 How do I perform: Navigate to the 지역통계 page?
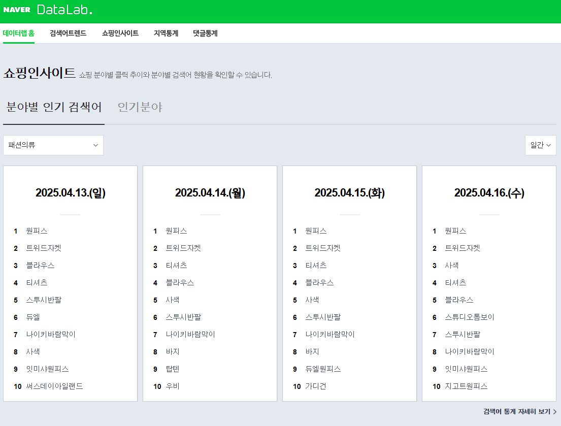coord(165,33)
